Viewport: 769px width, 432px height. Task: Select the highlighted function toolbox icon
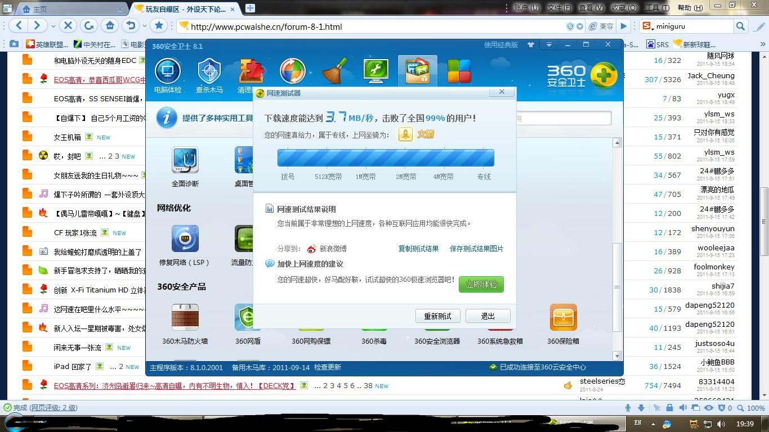click(417, 71)
